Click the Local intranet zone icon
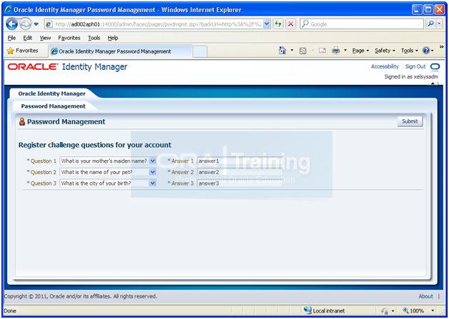Image resolution: width=449 pixels, height=319 pixels. coord(307,310)
